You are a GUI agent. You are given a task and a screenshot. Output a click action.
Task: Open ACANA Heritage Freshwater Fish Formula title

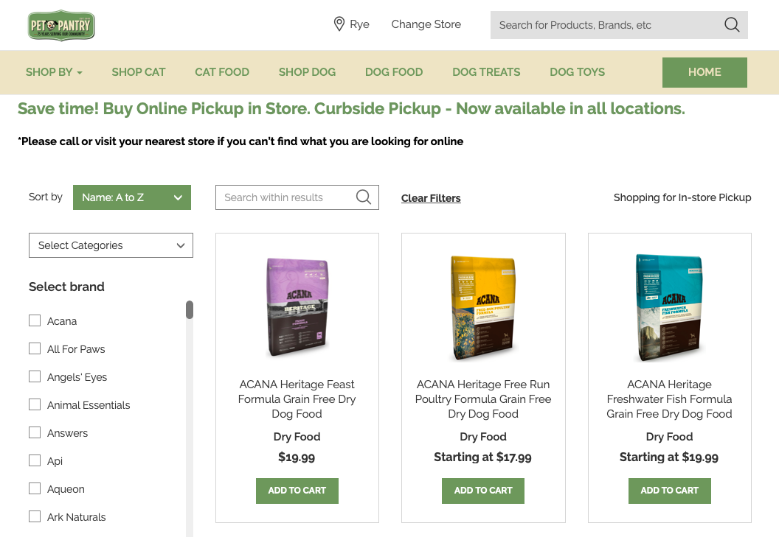tap(669, 399)
